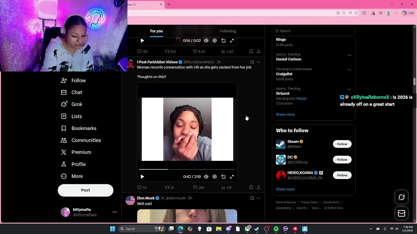Open more options on Elon Musk post

click(x=258, y=198)
